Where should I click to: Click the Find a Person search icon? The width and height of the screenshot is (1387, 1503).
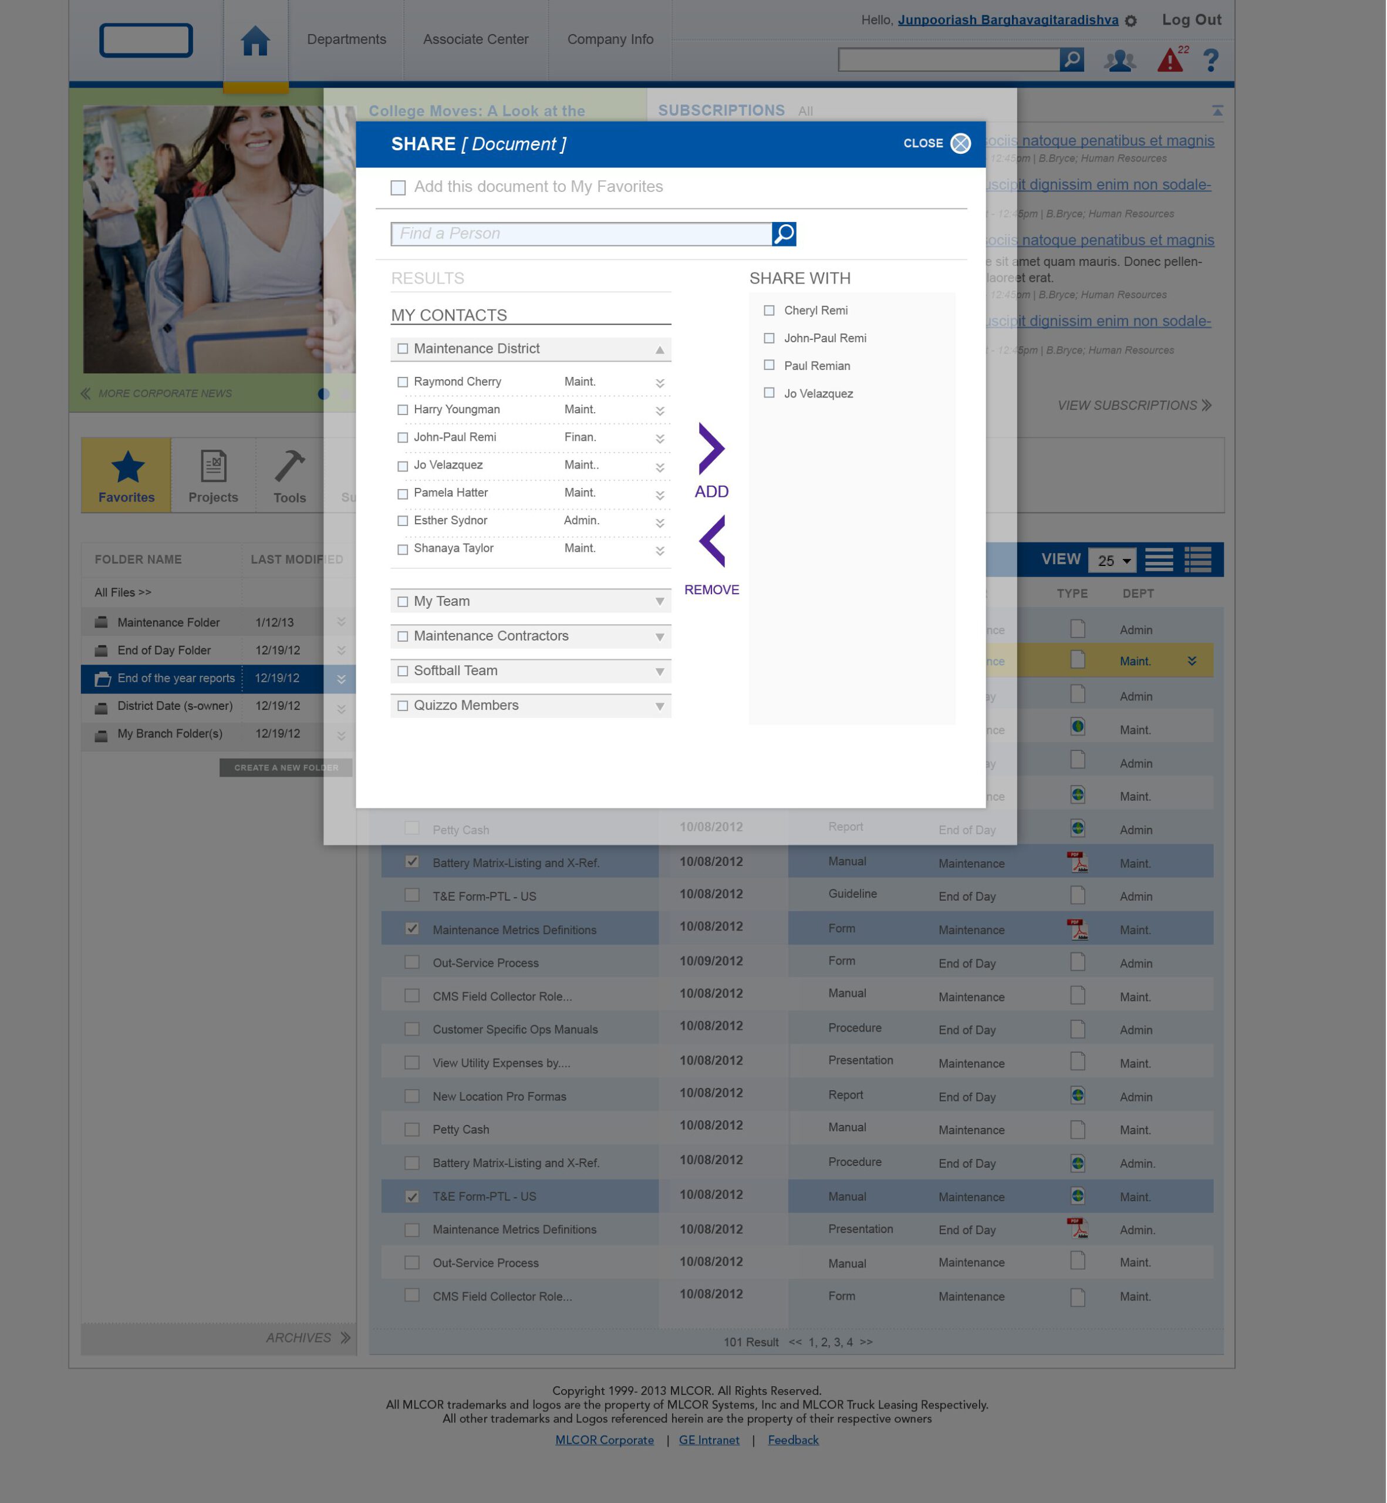pos(784,234)
